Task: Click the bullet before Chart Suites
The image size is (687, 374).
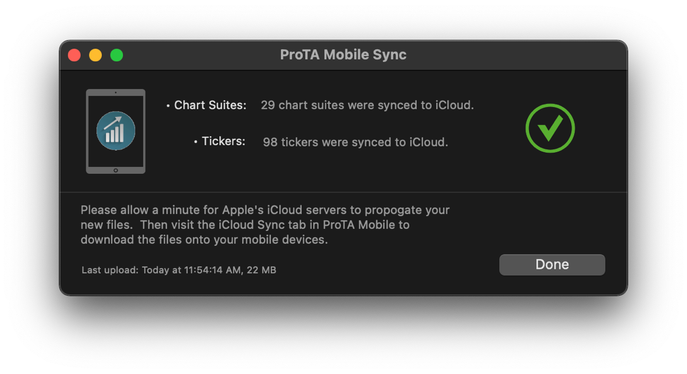Action: 168,106
